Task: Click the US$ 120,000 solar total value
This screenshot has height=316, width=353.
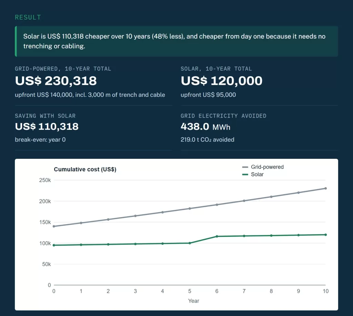Action: 222,81
